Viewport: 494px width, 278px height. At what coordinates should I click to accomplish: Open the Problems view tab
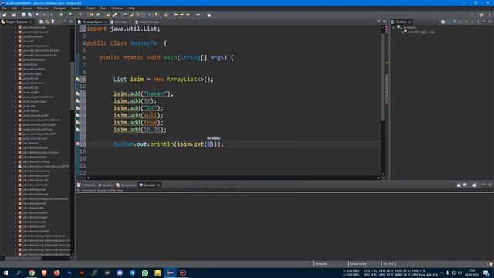point(86,185)
